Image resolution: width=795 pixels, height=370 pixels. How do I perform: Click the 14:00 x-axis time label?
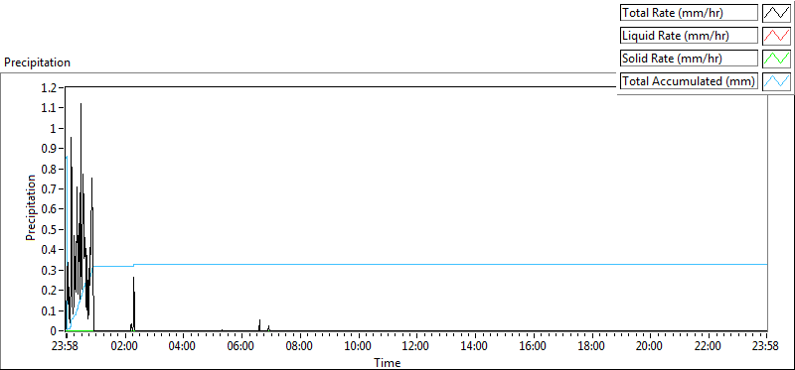click(x=475, y=347)
